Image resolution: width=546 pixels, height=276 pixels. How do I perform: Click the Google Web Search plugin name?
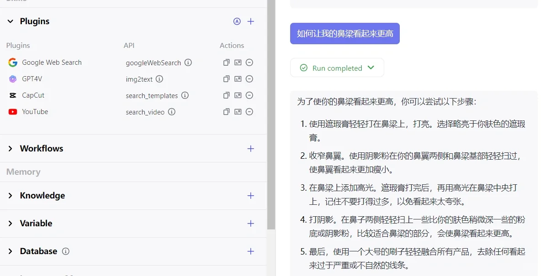click(x=52, y=62)
